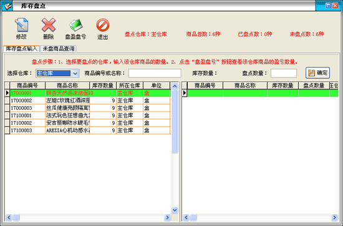Click left table horizontal scroll right arrow
343x226 pixels.
coord(167,217)
